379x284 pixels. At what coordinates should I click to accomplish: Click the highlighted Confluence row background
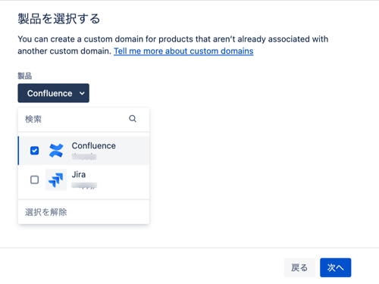83,151
